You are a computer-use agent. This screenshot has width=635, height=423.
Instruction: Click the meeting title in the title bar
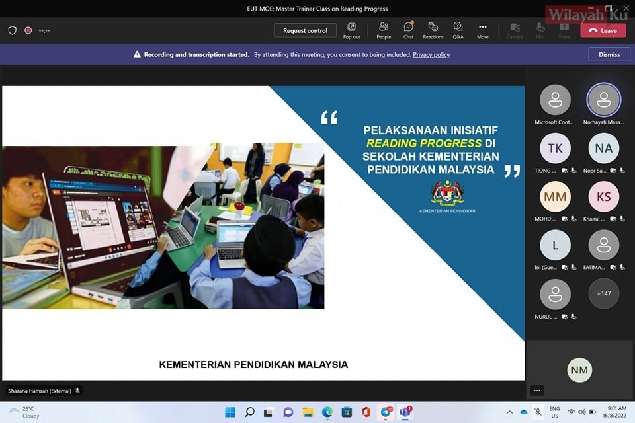tap(317, 9)
